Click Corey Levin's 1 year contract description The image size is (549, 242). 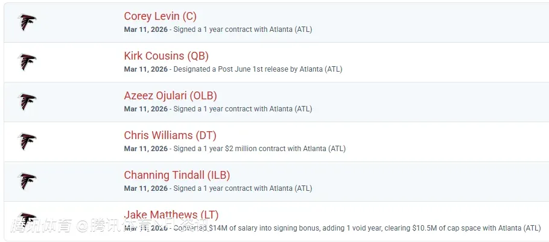click(x=243, y=29)
